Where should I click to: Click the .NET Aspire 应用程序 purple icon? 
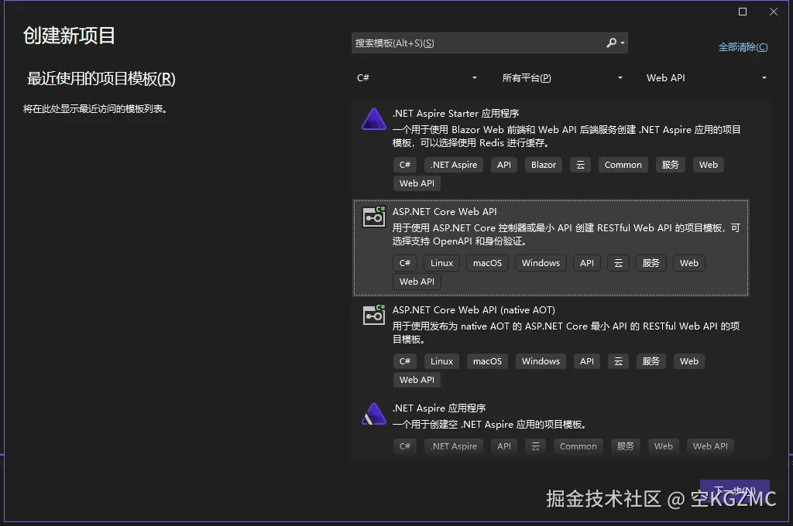click(x=373, y=414)
